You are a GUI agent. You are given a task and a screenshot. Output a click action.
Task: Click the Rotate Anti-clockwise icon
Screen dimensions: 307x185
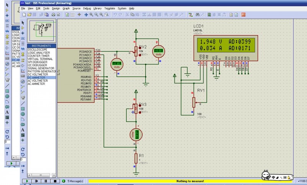point(23,154)
